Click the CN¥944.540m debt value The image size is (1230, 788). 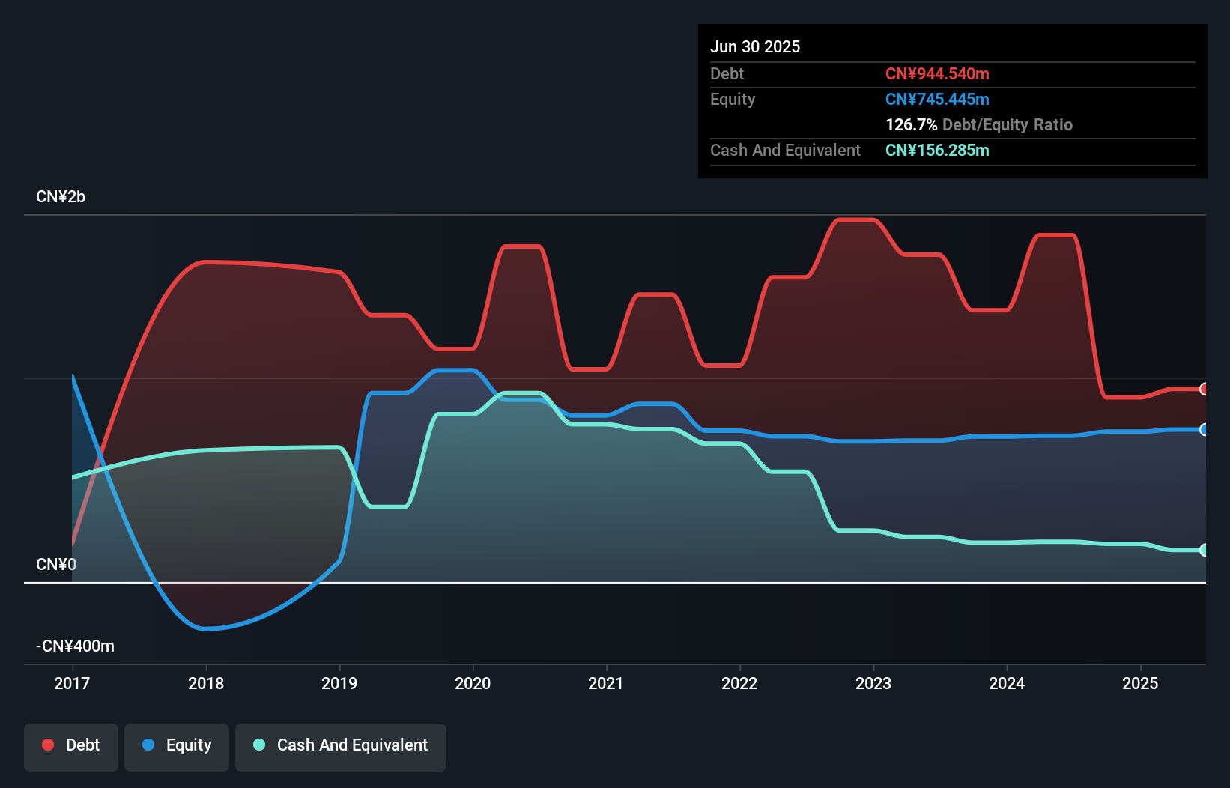(937, 73)
